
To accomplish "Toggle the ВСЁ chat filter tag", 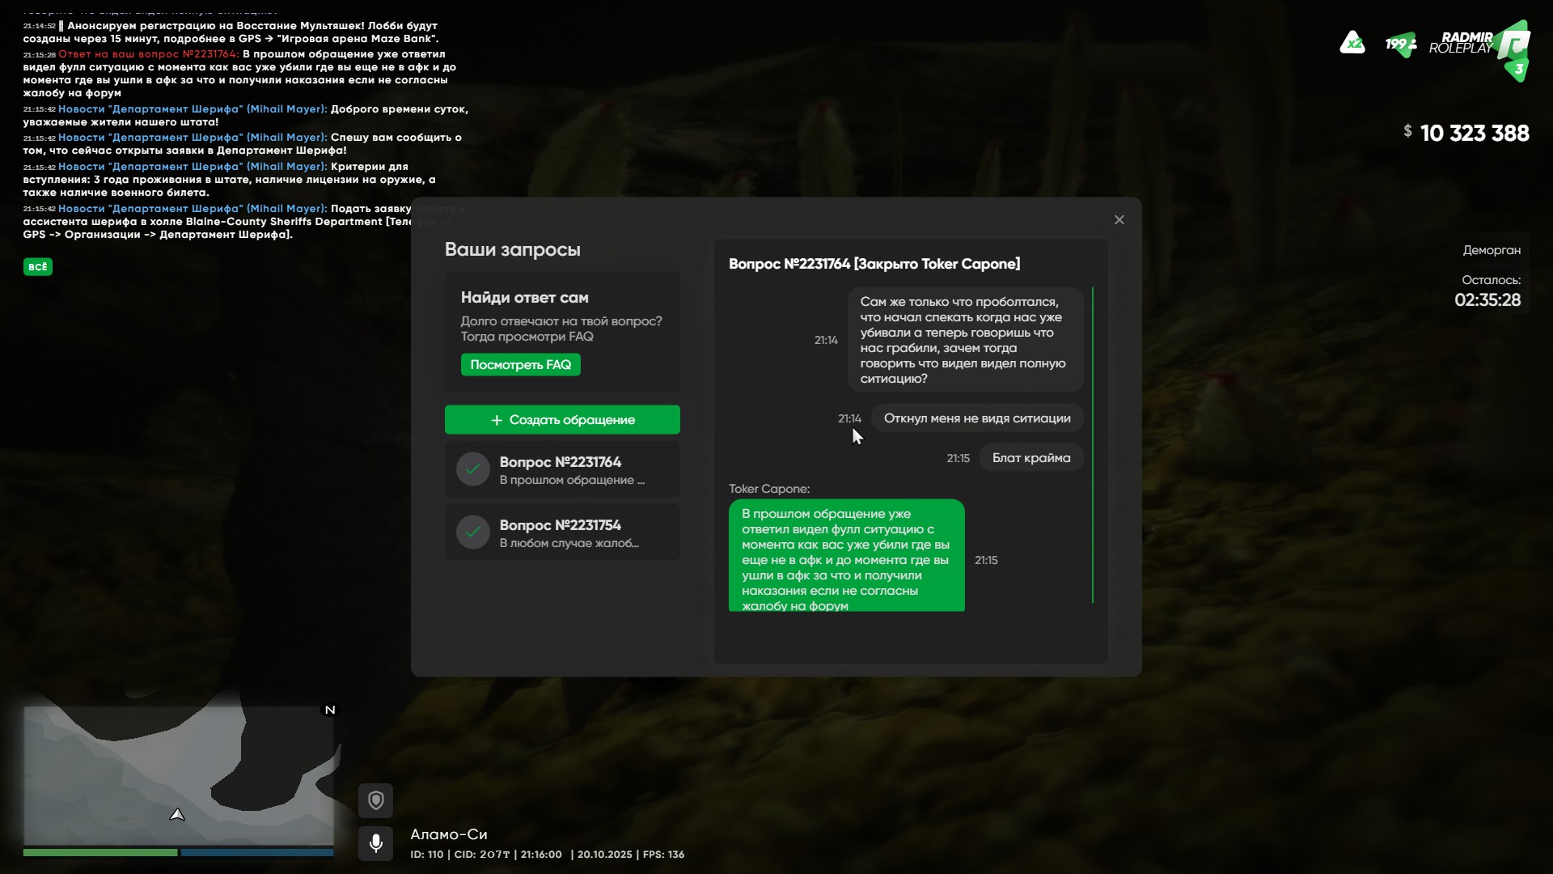I will click(38, 267).
